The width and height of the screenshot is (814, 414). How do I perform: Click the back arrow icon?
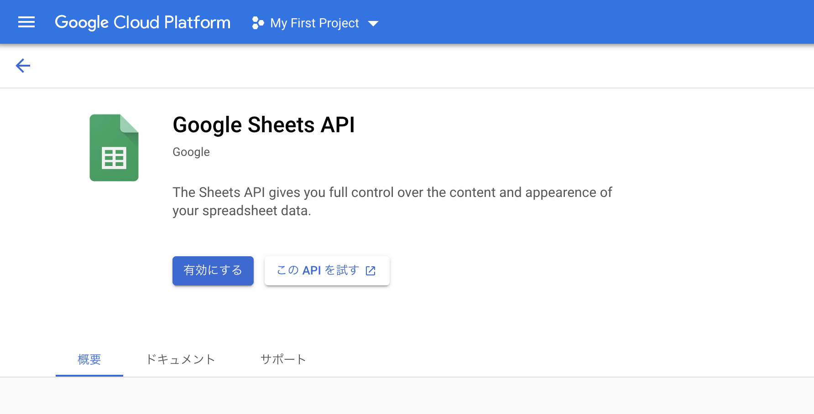(23, 66)
